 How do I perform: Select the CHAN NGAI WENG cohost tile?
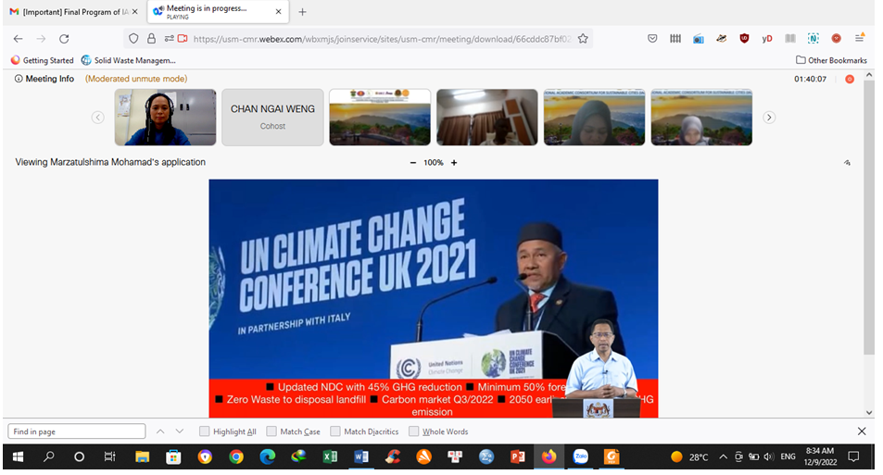[x=272, y=117]
